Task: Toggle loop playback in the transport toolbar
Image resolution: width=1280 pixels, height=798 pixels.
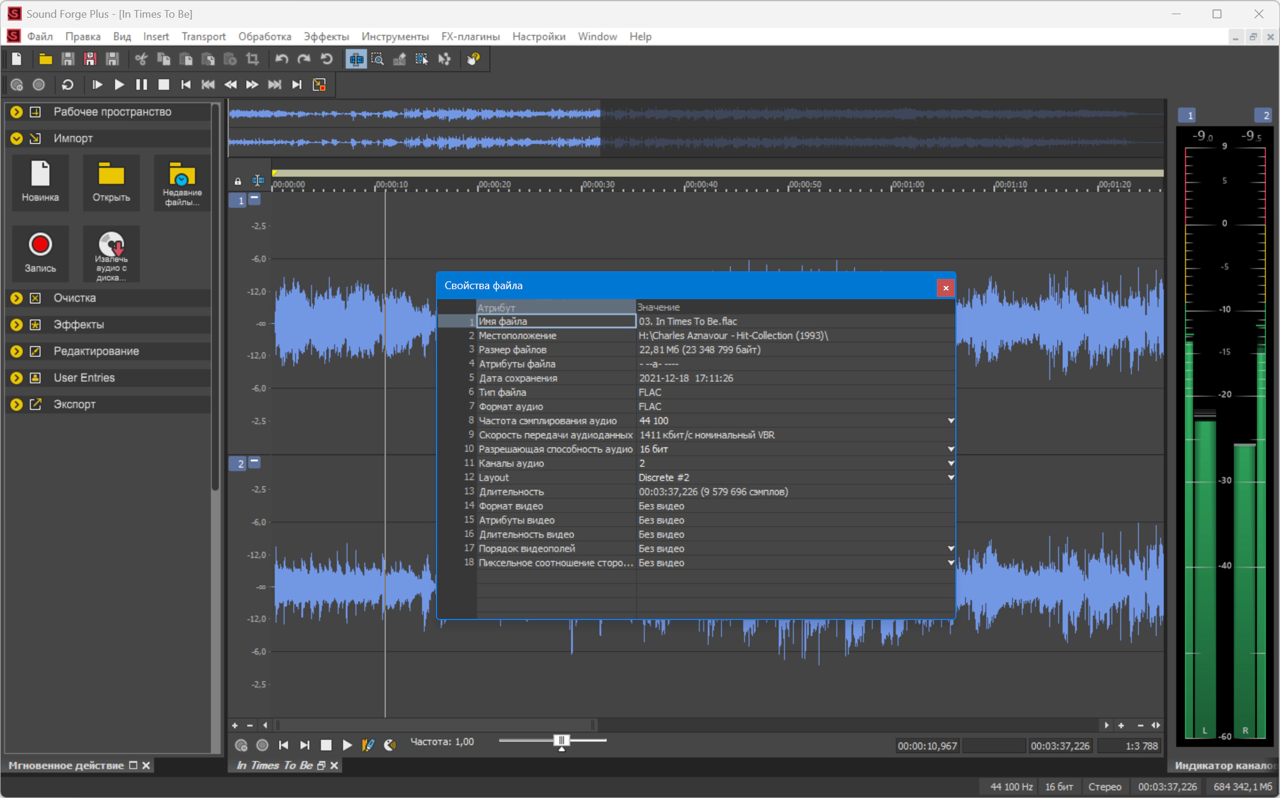Action: coord(67,85)
